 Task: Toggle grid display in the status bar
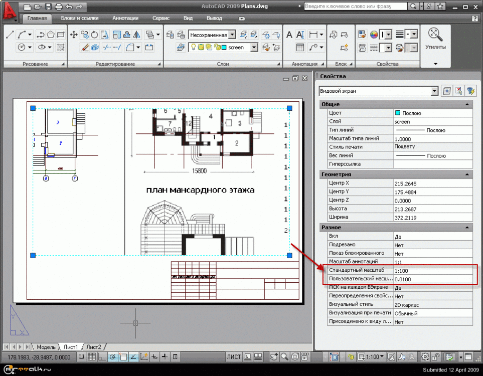[92, 357]
